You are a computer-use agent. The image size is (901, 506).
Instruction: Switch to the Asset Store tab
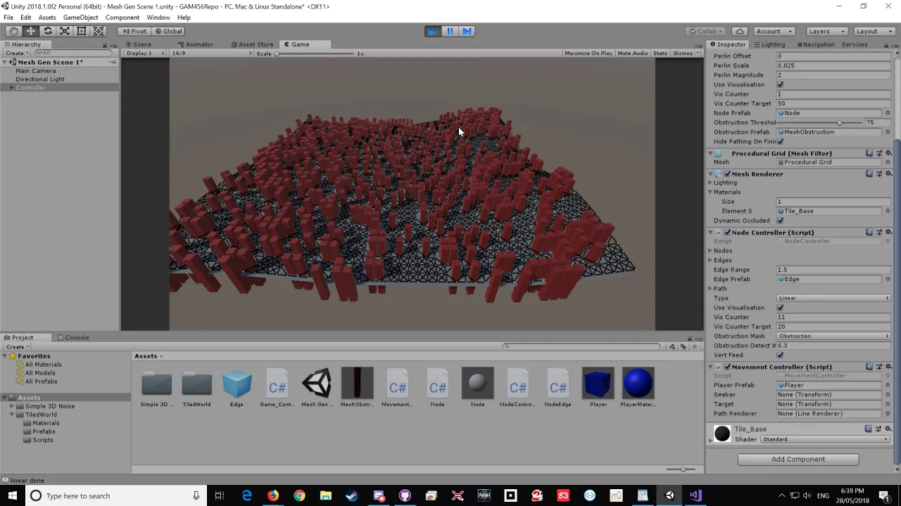pos(251,44)
